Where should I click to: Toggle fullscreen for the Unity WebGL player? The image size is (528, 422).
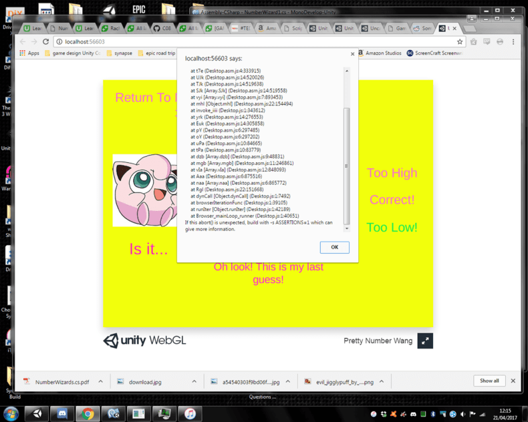425,341
